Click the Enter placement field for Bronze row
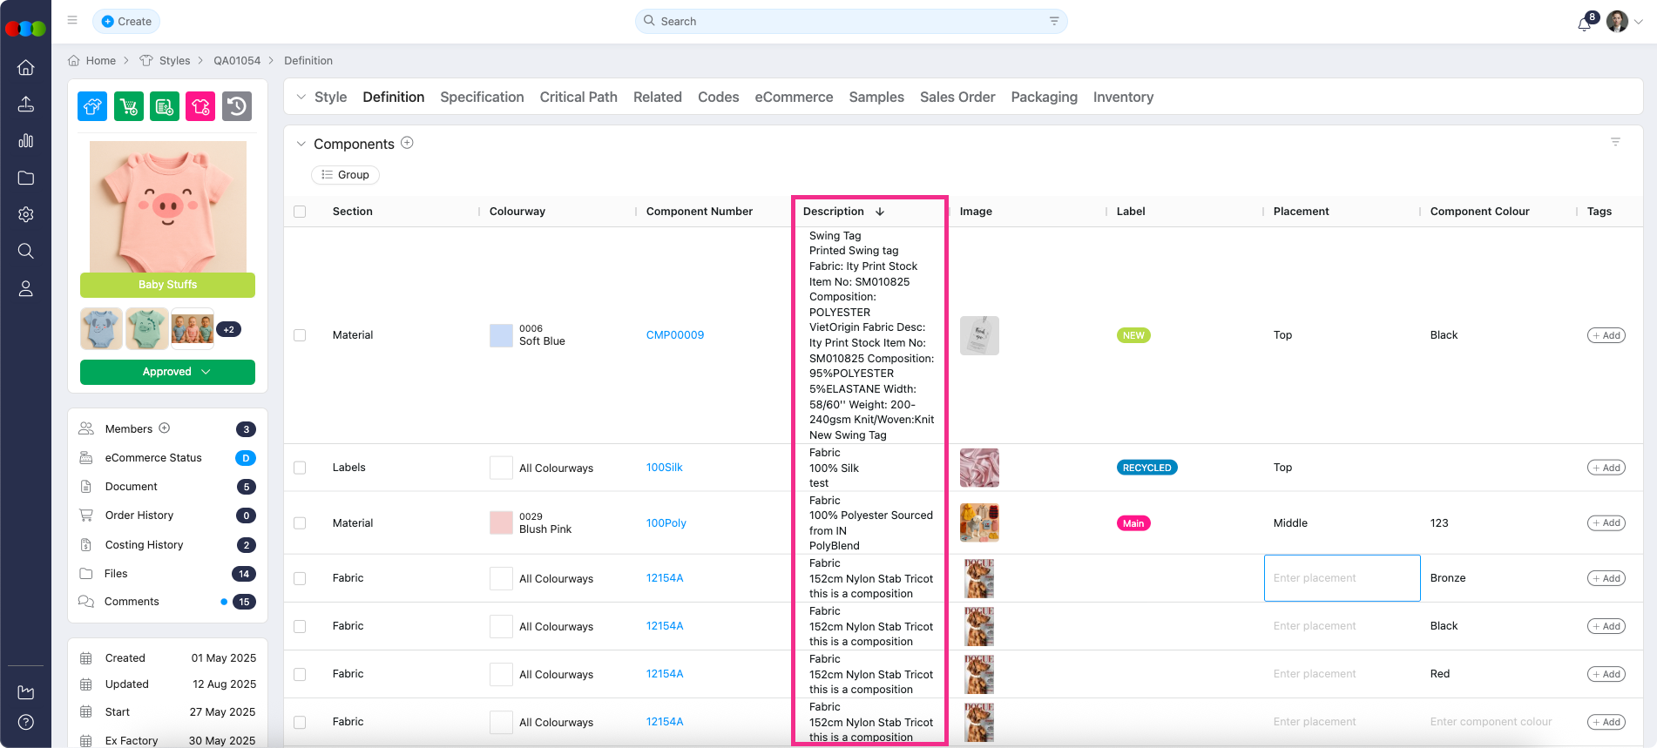This screenshot has height=748, width=1657. coord(1342,578)
